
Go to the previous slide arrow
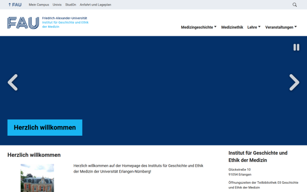[x=13, y=82]
